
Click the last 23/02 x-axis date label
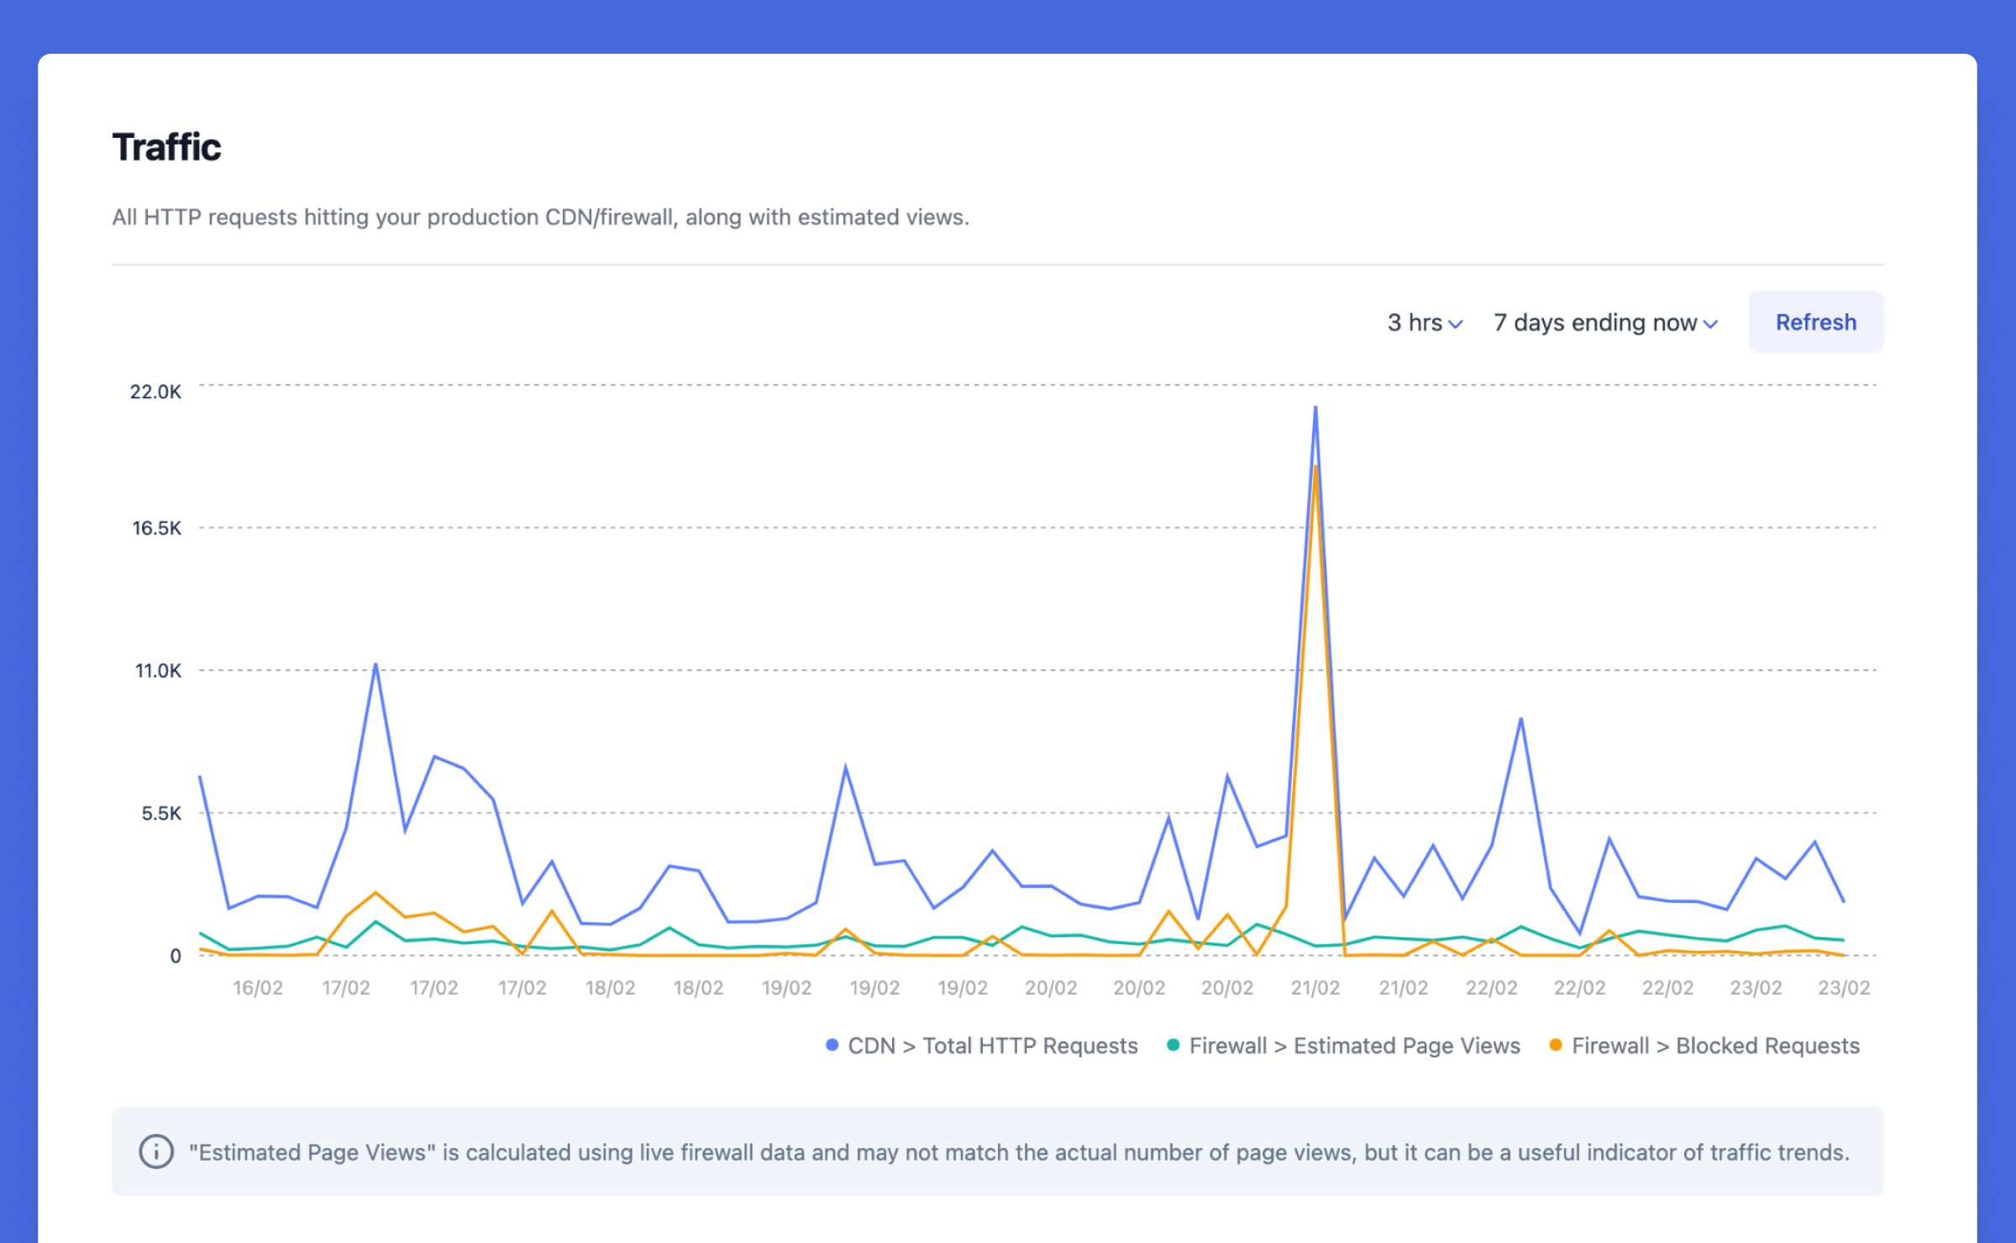(1843, 988)
